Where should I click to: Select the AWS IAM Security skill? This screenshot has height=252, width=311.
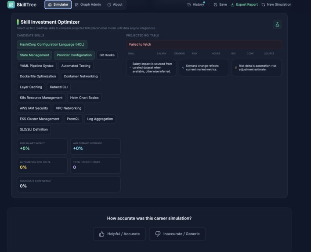(34, 108)
